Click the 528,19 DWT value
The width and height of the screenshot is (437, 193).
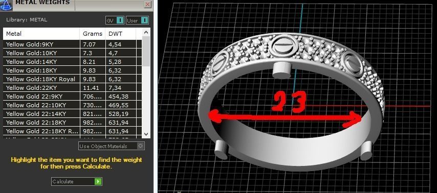[x=118, y=114]
